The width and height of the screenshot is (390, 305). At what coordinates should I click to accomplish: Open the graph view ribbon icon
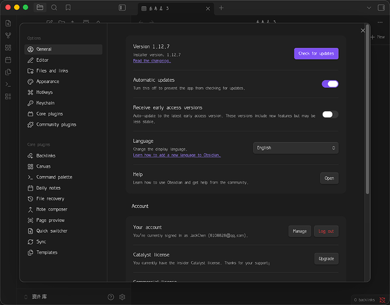[x=8, y=35]
